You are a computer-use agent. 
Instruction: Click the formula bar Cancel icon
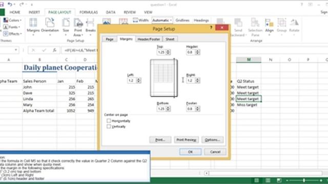click(x=33, y=50)
